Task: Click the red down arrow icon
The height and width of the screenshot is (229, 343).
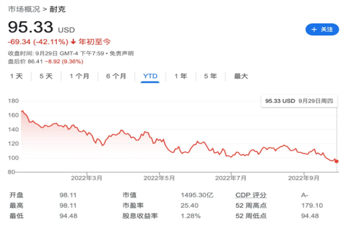Action: [x=73, y=41]
